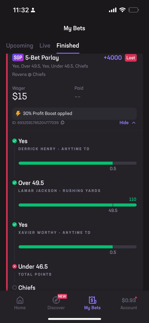Viewport: 149px width, 323px height.
Task: Open Account showing $0.93 balance
Action: [129, 303]
